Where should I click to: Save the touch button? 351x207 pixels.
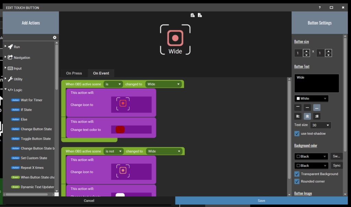(x=262, y=200)
